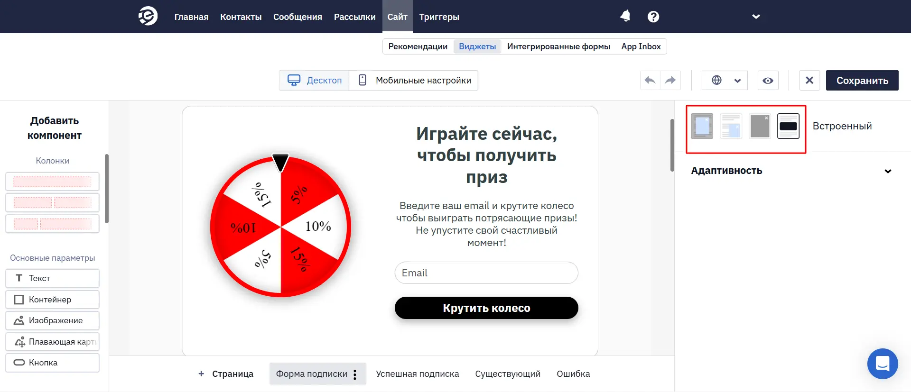Redo the last change
Screen dimensions: 911x392
670,80
